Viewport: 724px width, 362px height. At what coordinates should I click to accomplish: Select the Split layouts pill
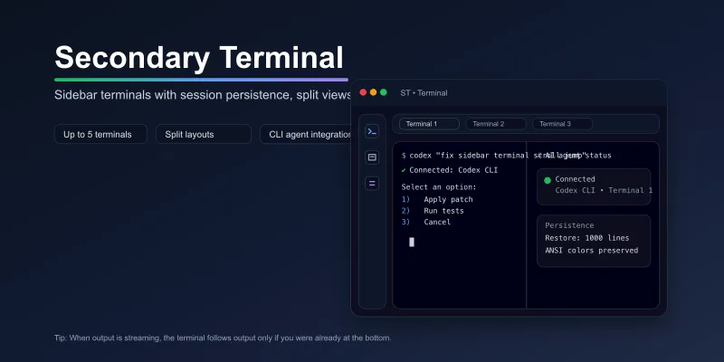(x=203, y=134)
